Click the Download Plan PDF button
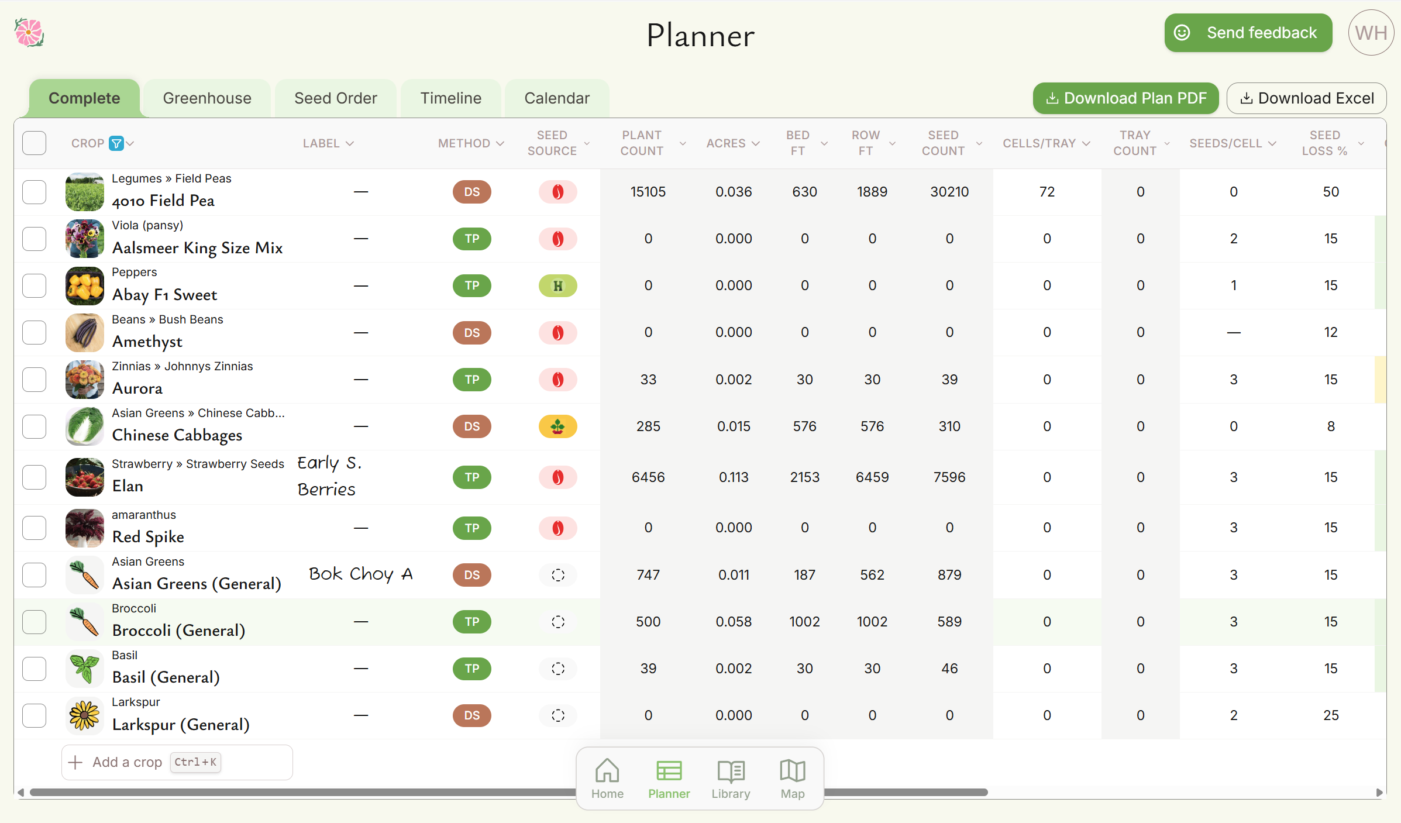This screenshot has width=1401, height=823. [1125, 98]
